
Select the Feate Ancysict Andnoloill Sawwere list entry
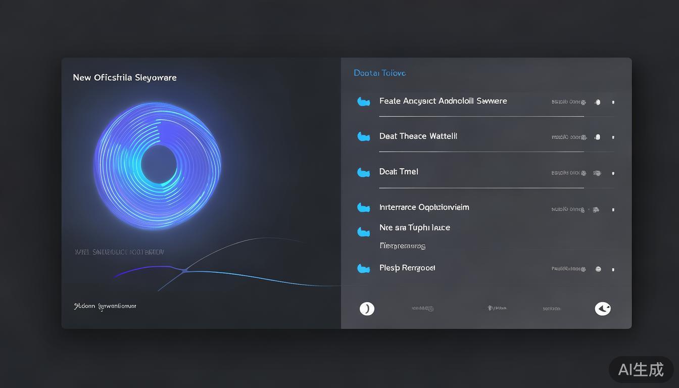click(x=443, y=101)
